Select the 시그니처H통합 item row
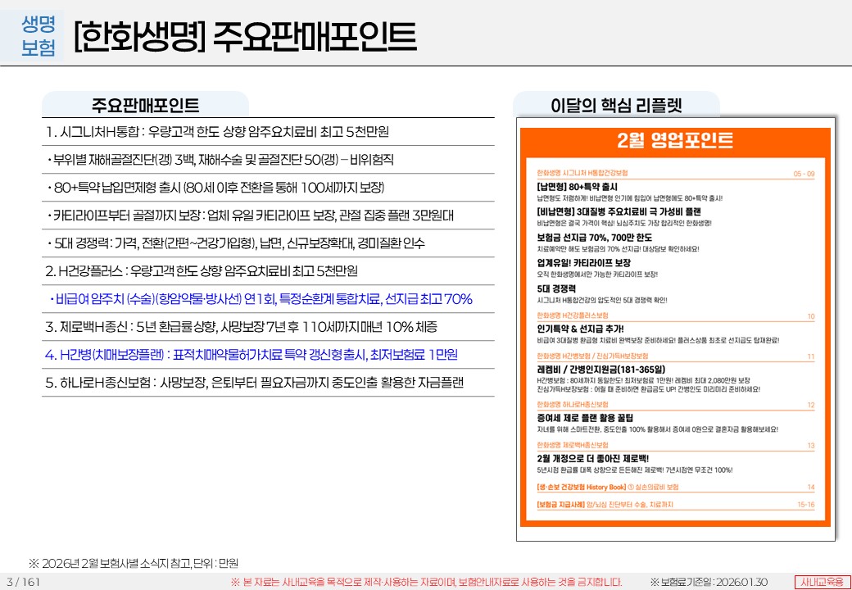The height and width of the screenshot is (590, 852). click(217, 132)
